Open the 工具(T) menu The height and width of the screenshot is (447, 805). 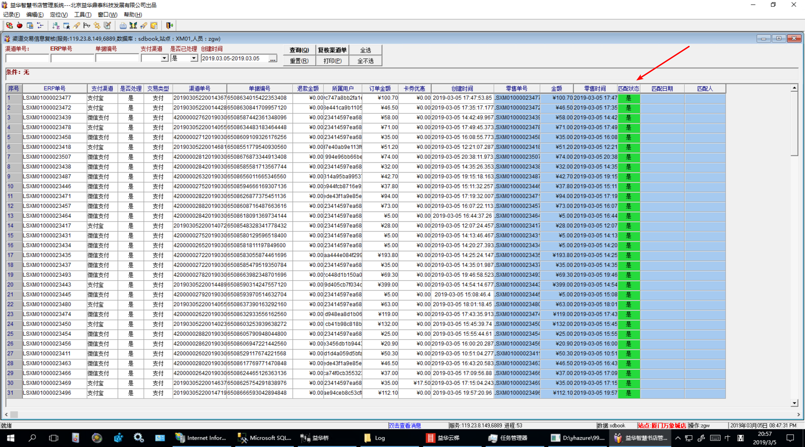(x=83, y=15)
